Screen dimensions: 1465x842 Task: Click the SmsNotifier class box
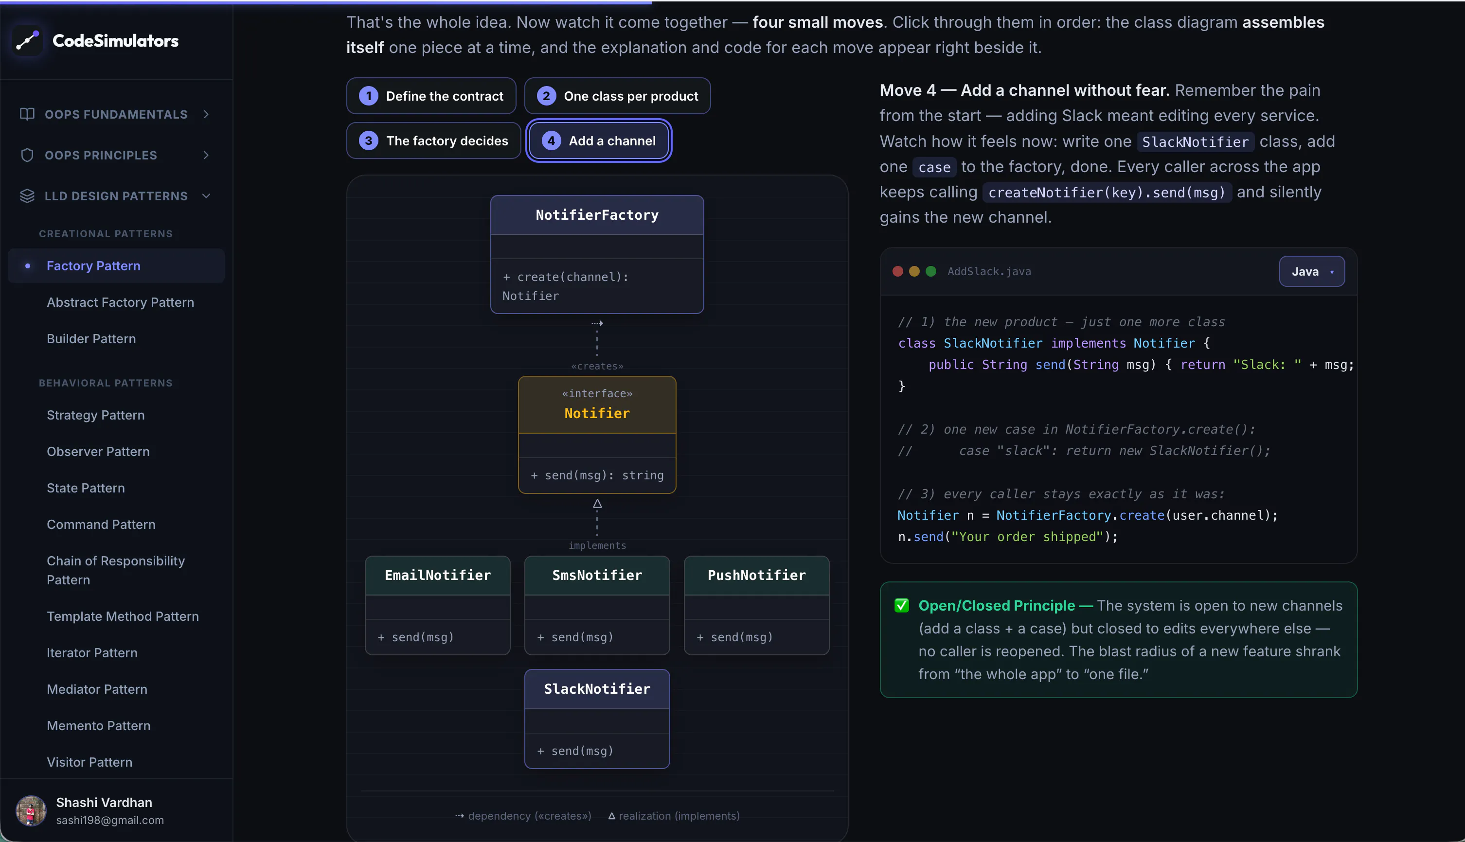point(597,605)
